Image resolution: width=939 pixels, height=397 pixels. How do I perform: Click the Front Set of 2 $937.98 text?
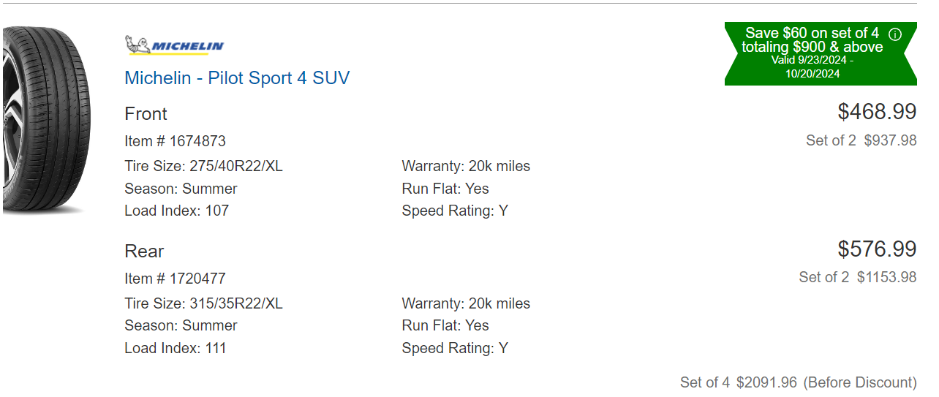tap(861, 140)
